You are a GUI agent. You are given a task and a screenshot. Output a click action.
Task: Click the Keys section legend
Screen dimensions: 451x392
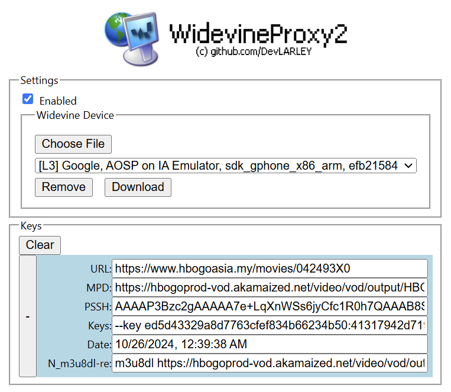pos(31,226)
